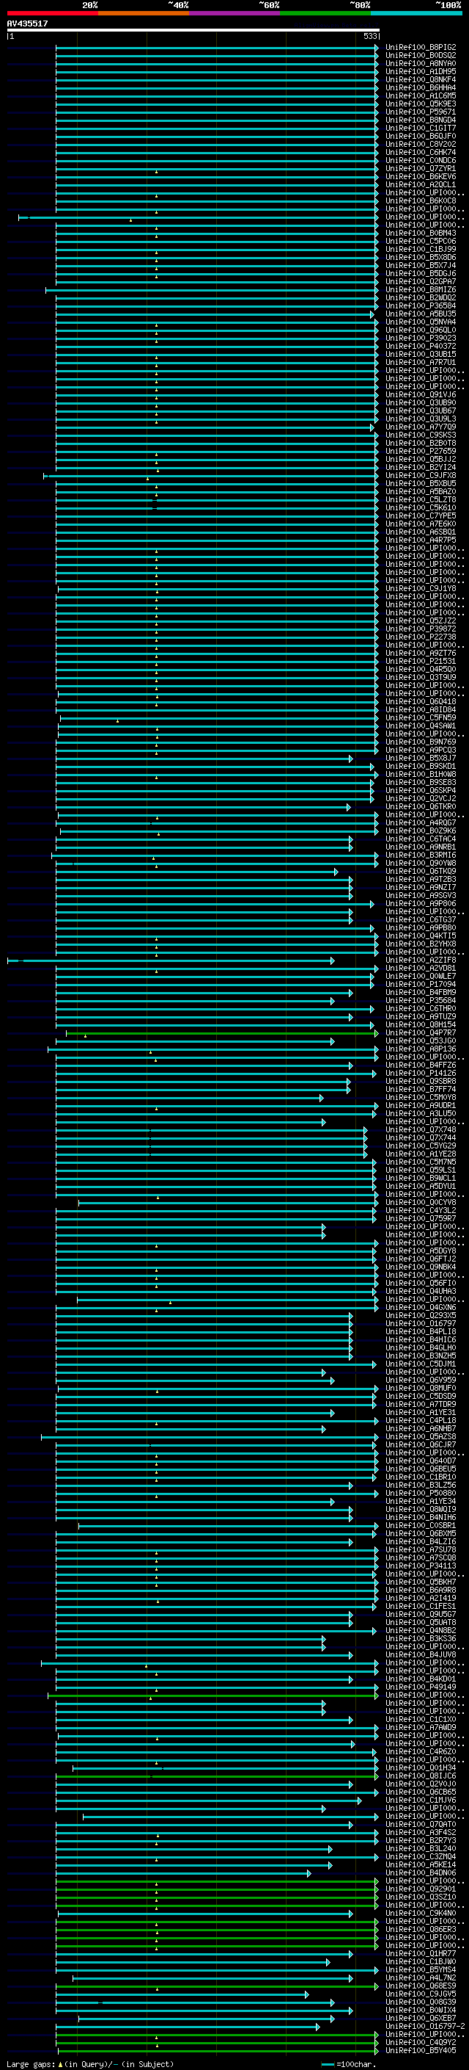Viewport: 469px width, 2070px height.
Task: Open the UniRef100_Q2GPA7 entry
Action: click(x=420, y=281)
